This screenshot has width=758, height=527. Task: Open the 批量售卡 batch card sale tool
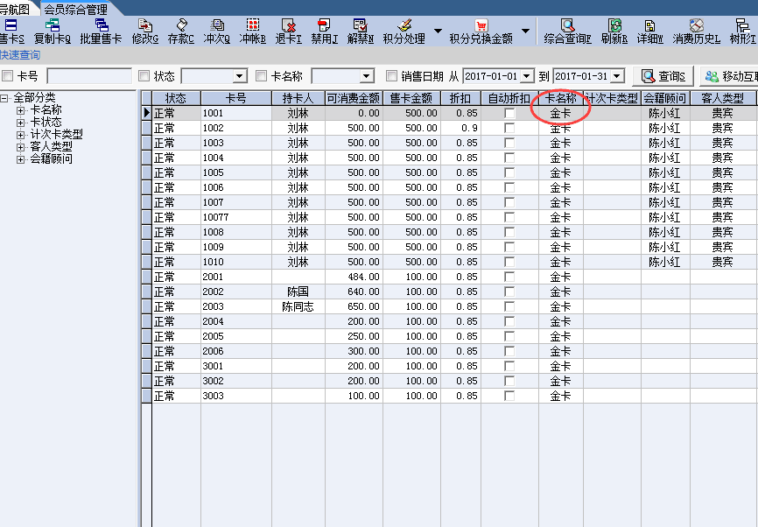pyautogui.click(x=101, y=32)
